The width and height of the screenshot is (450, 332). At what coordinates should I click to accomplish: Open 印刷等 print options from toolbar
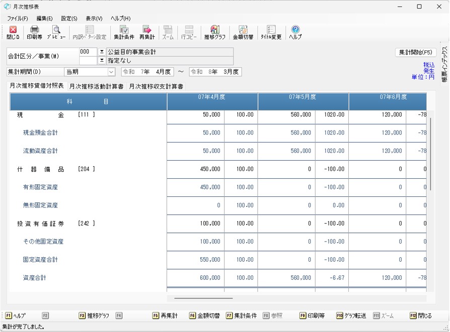click(x=34, y=33)
